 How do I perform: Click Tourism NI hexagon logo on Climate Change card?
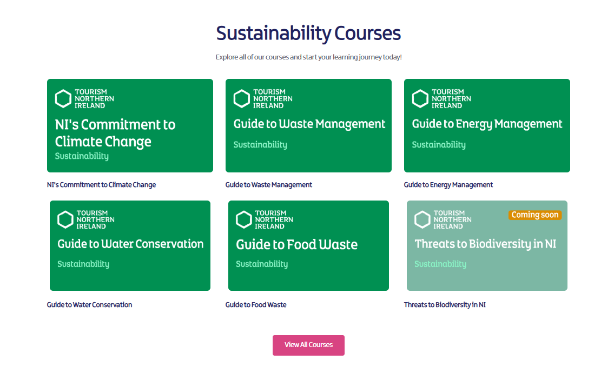[x=63, y=99]
